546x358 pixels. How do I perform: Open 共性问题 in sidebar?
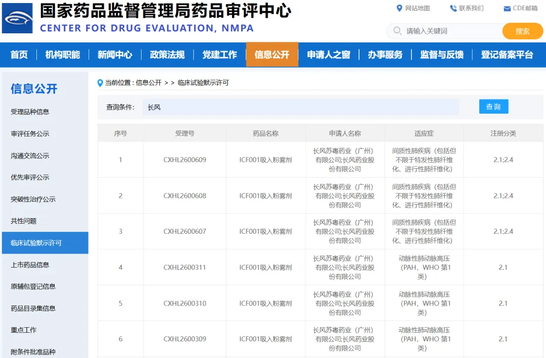coord(24,221)
